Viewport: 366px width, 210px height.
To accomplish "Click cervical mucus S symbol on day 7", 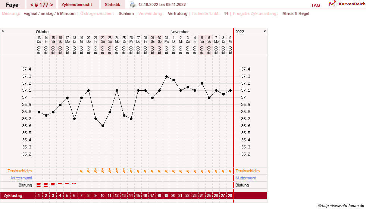I will (81, 172).
